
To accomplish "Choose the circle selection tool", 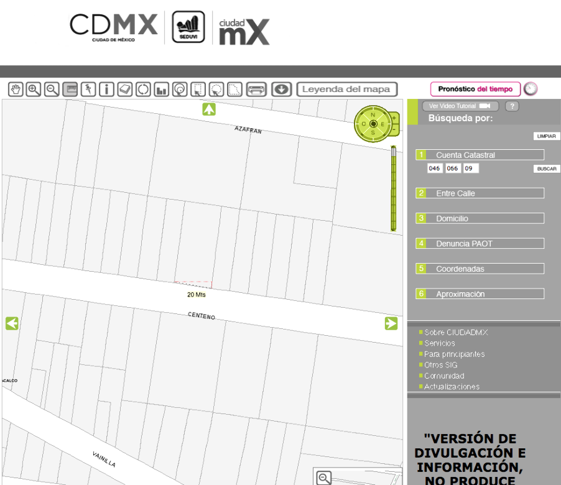I will pos(216,90).
